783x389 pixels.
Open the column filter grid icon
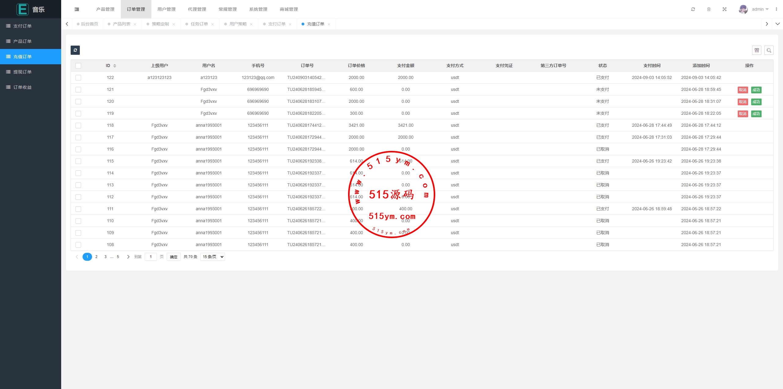pos(757,50)
